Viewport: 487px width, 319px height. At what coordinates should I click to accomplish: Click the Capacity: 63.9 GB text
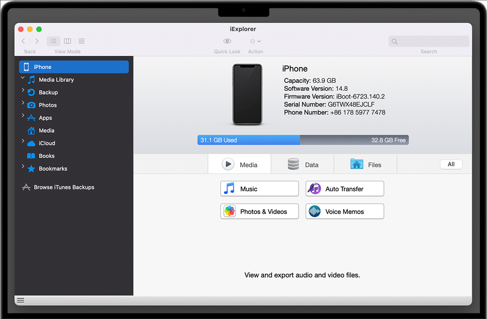click(310, 81)
